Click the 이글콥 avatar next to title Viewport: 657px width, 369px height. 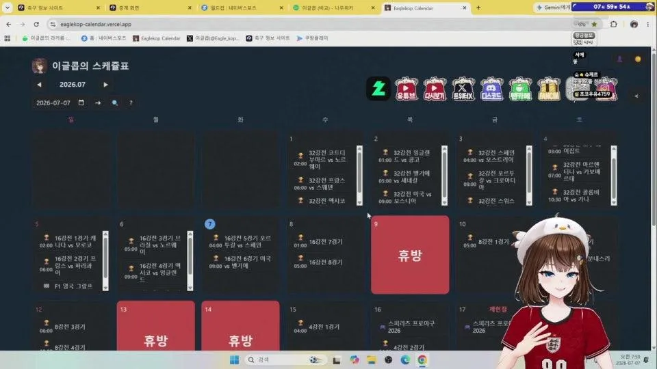pos(40,66)
